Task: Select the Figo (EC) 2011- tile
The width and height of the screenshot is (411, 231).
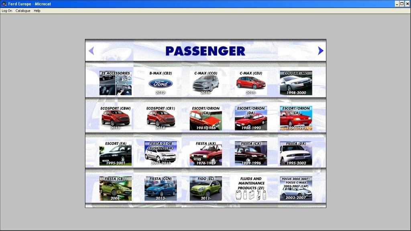Action: 206,188
